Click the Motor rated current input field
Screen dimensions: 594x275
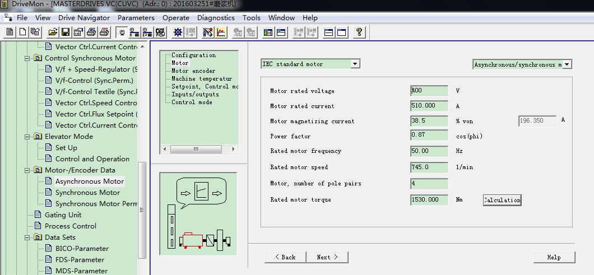click(x=429, y=106)
